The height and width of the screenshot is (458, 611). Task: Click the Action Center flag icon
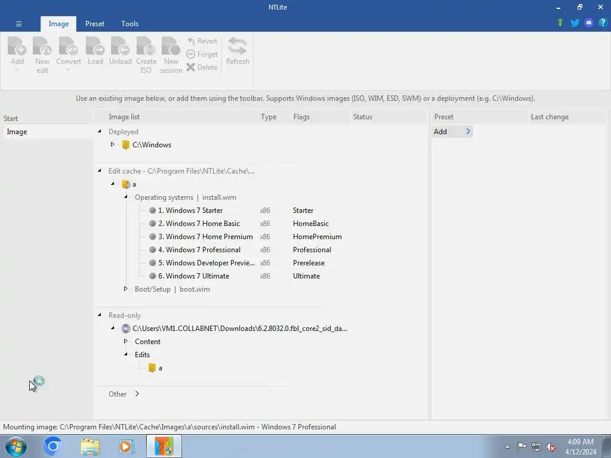click(x=521, y=446)
